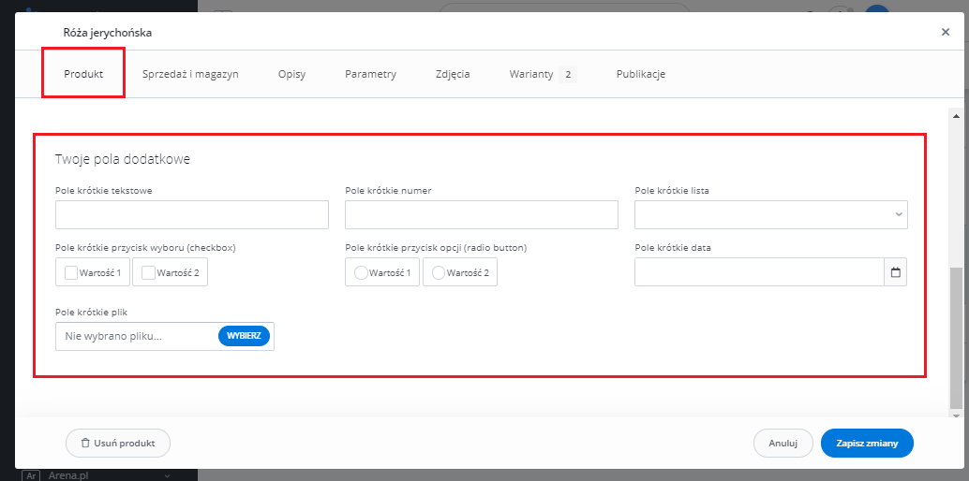
Task: Switch to the Produkt tab
Action: pyautogui.click(x=83, y=75)
